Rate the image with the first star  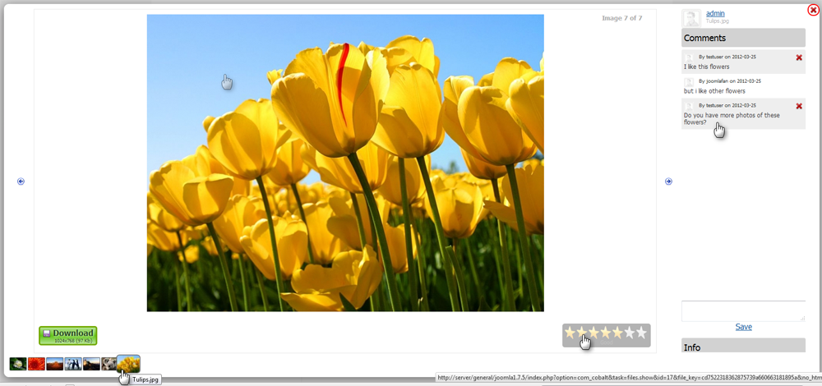[570, 333]
